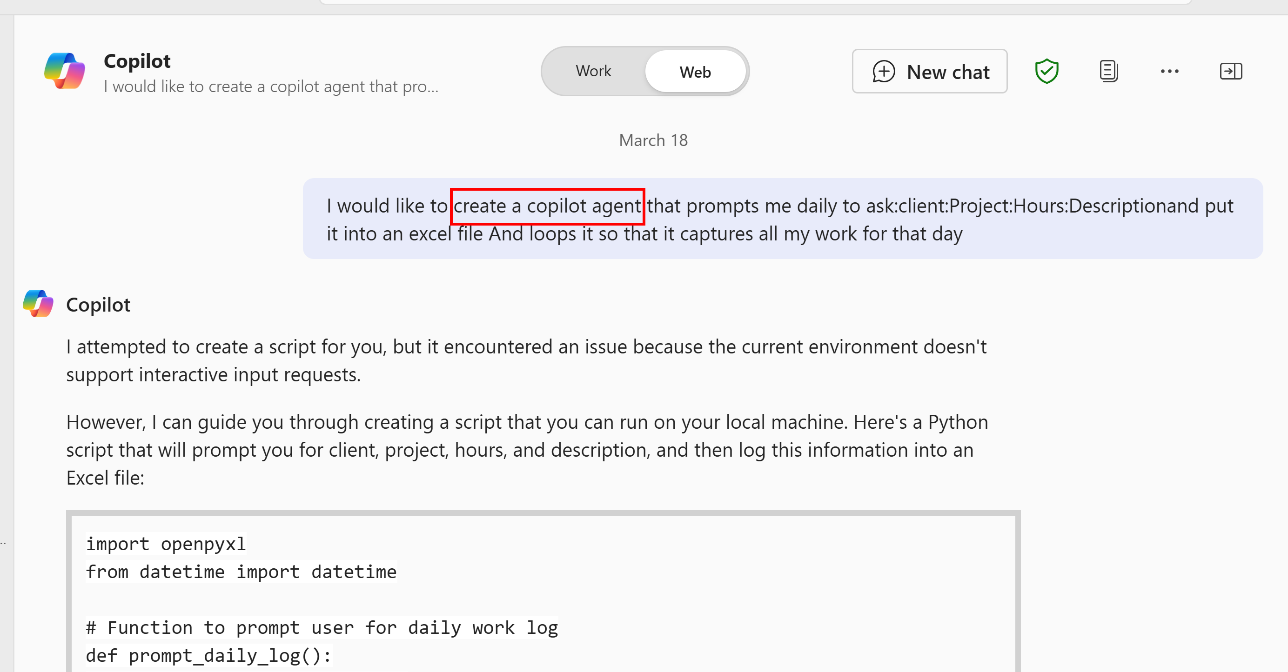Click the Copilot title in the header

137,61
